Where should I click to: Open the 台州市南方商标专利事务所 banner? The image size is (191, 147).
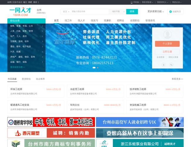(51, 143)
